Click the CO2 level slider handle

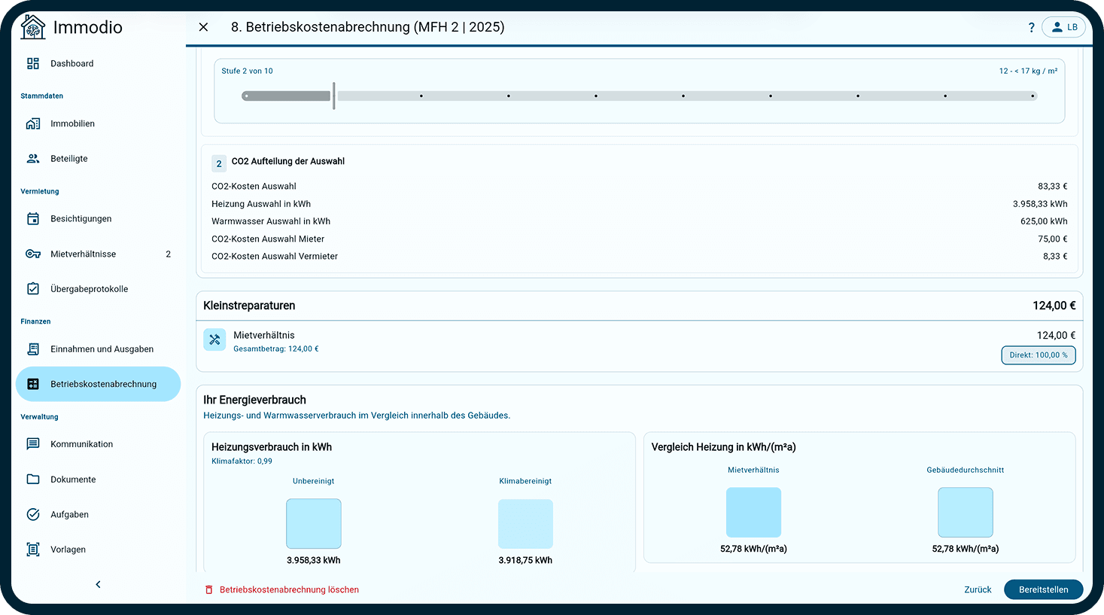[334, 96]
